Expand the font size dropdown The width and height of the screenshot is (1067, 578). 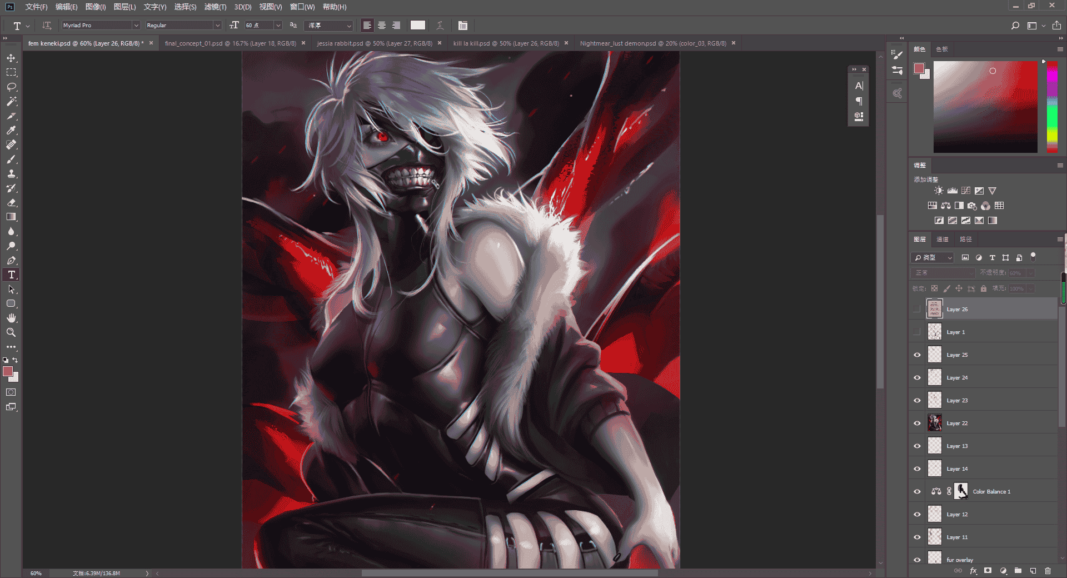point(278,26)
